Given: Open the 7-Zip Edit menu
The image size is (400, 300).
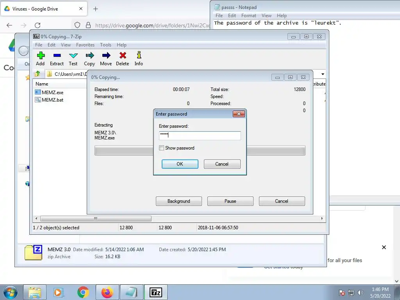Looking at the screenshot, I should coord(52,45).
